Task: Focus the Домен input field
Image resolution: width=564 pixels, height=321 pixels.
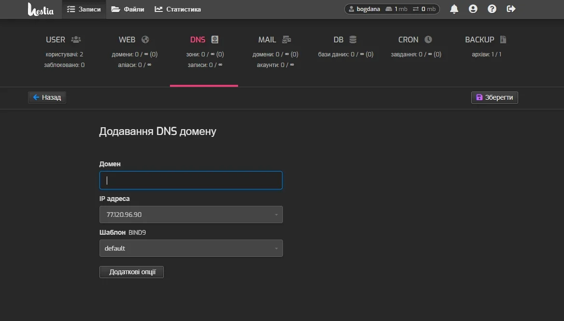Action: (x=191, y=180)
